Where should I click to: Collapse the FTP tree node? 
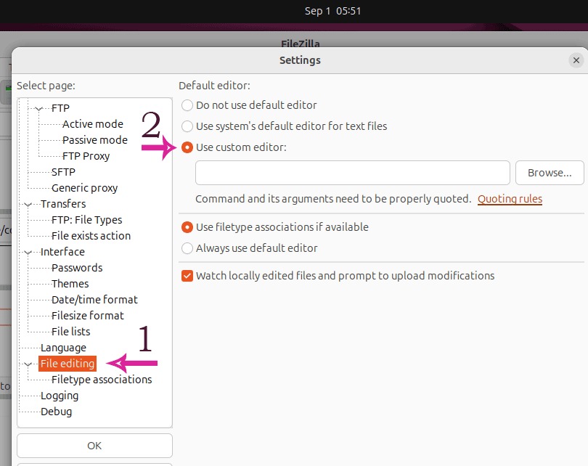pyautogui.click(x=38, y=109)
